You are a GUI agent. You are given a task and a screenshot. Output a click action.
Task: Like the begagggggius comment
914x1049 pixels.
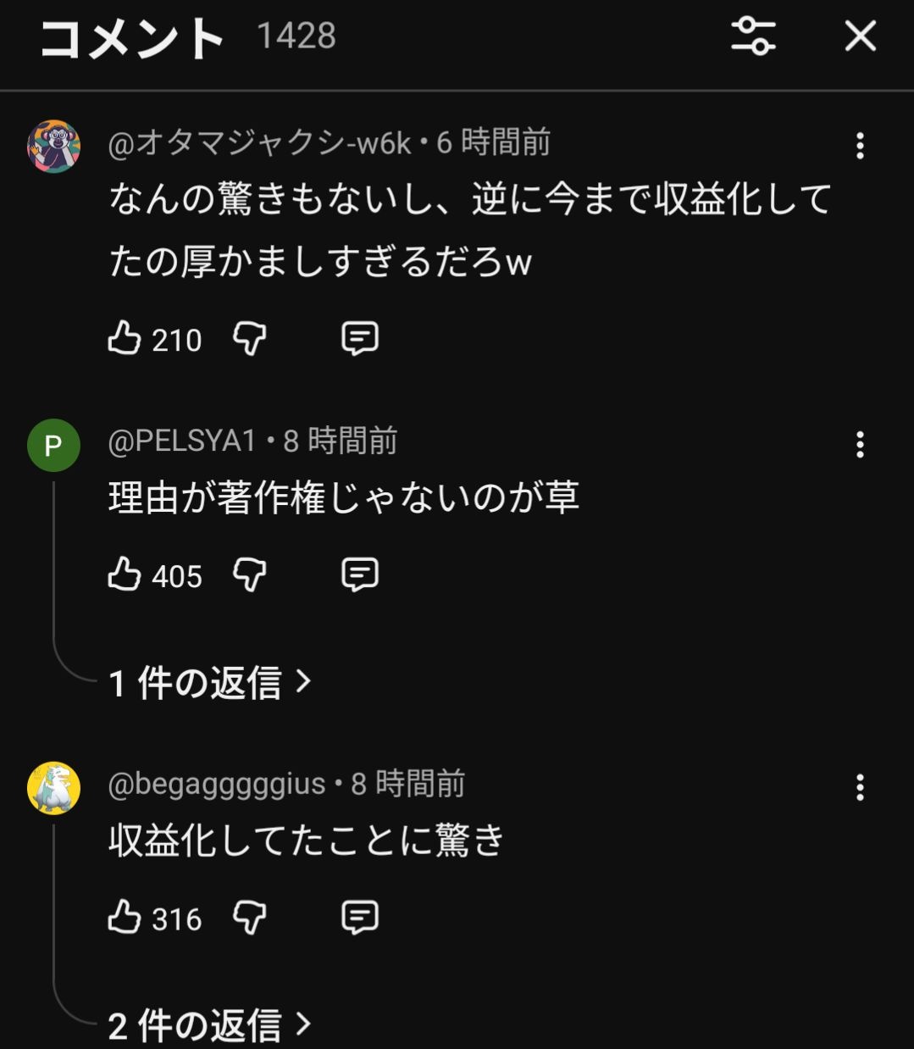click(125, 918)
